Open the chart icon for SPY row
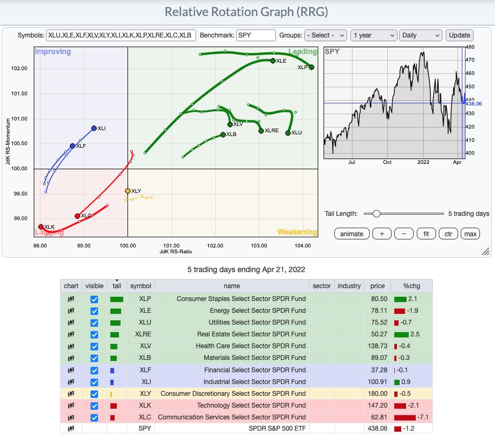This screenshot has height=436, width=495. coord(71,429)
